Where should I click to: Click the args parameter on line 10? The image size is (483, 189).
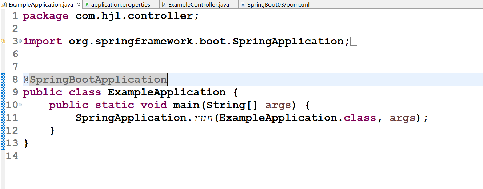tap(278, 106)
